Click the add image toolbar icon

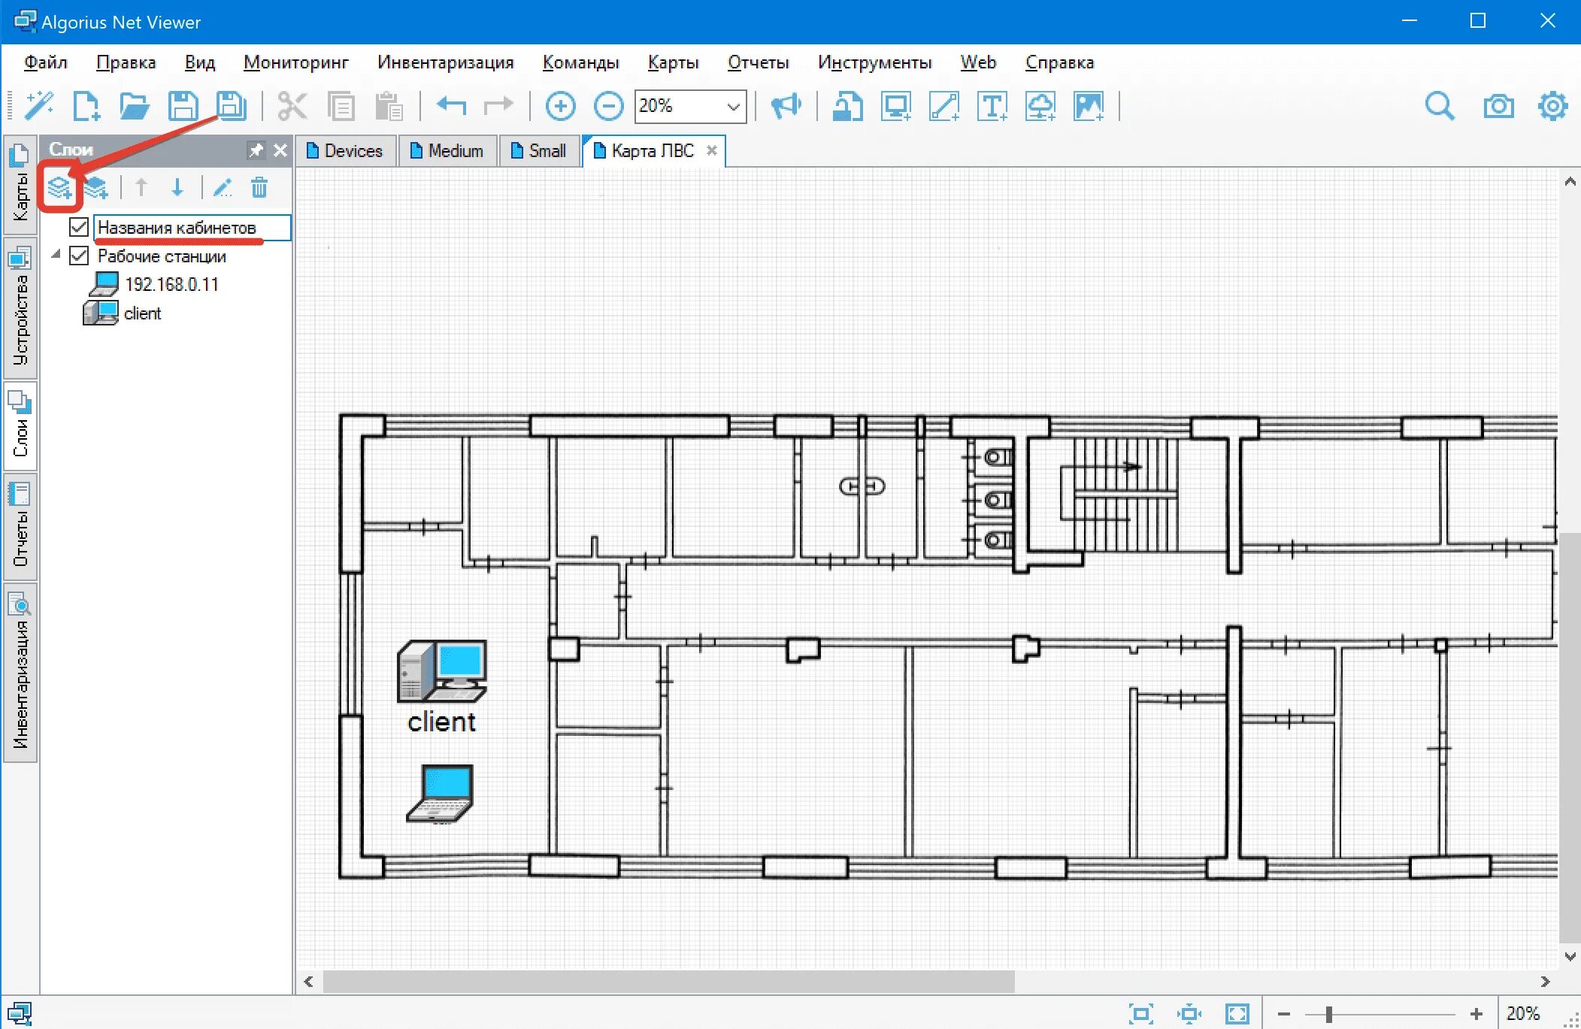[x=1088, y=106]
